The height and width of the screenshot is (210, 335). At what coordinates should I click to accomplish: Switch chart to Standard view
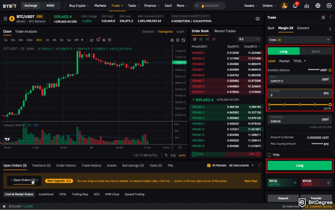point(148,32)
